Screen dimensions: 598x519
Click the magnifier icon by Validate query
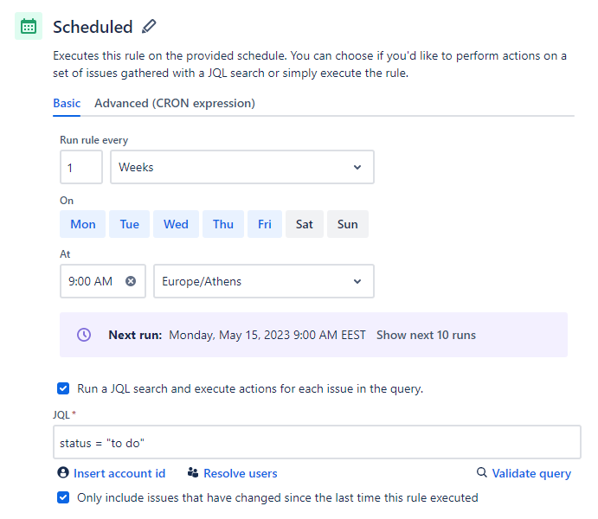click(482, 472)
